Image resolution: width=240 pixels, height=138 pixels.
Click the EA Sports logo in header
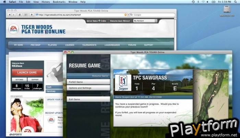point(13,29)
